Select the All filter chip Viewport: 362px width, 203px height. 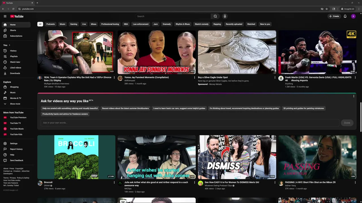tap(40, 24)
